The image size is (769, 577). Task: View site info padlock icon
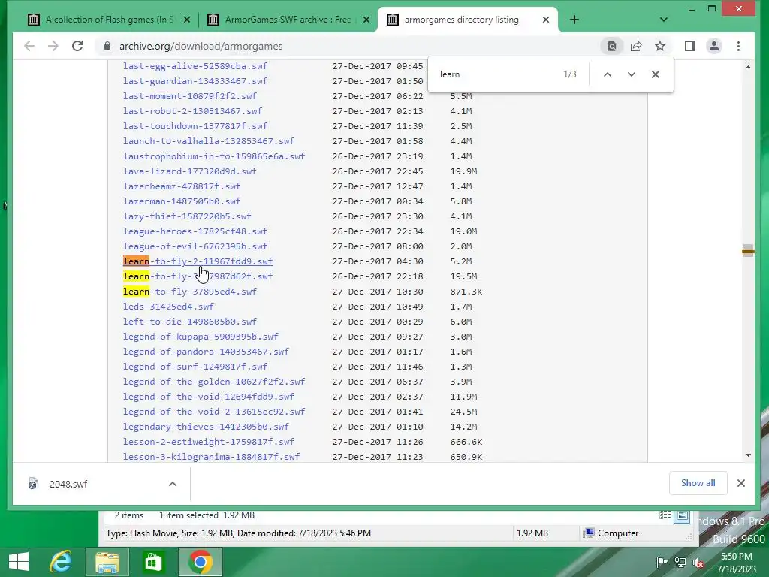point(107,46)
